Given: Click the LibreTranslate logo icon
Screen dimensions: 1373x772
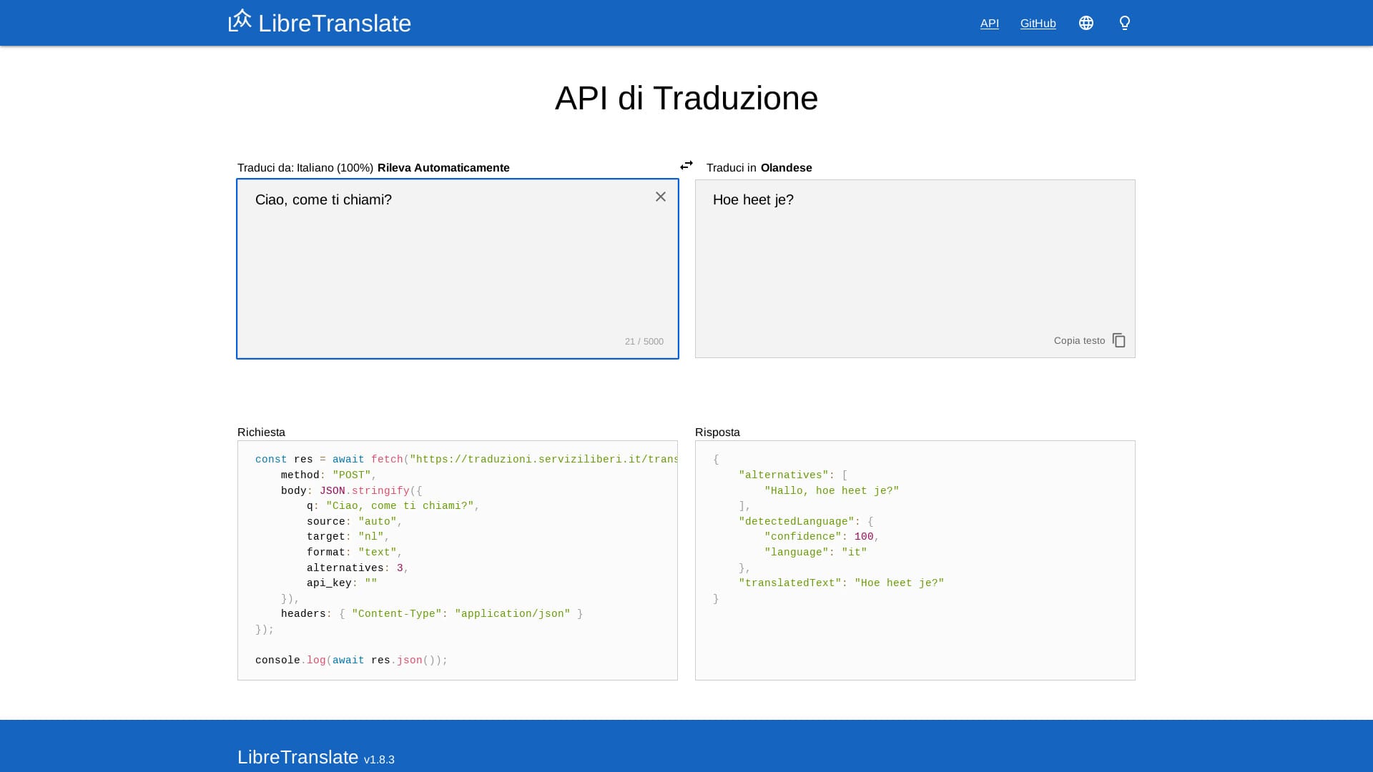Looking at the screenshot, I should pyautogui.click(x=240, y=21).
